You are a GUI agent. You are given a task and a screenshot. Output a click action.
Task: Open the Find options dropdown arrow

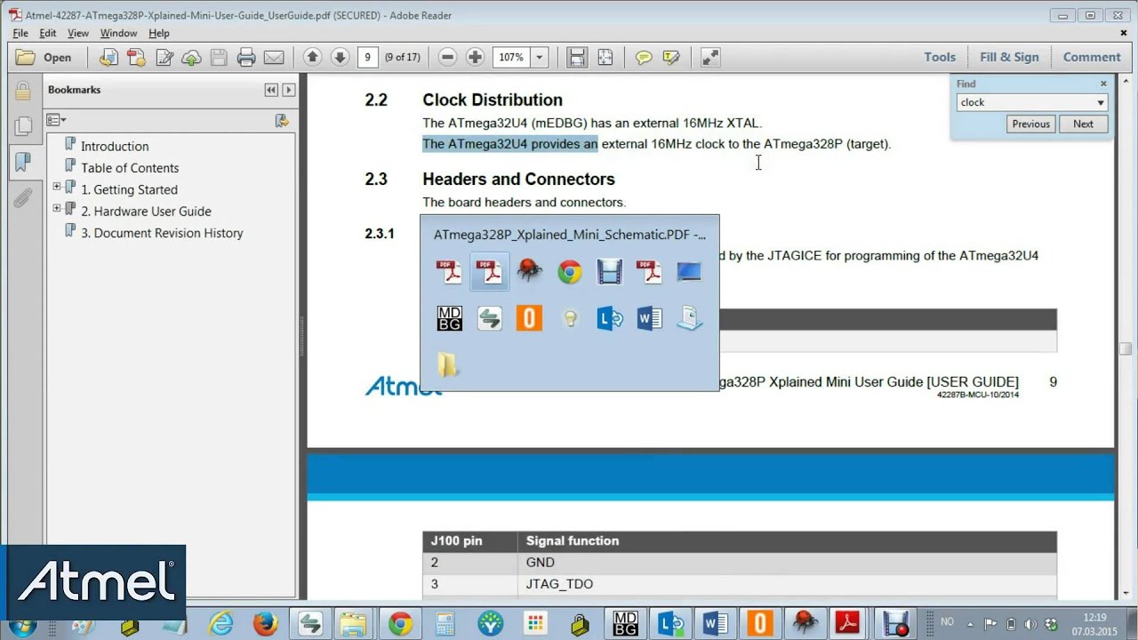1101,102
